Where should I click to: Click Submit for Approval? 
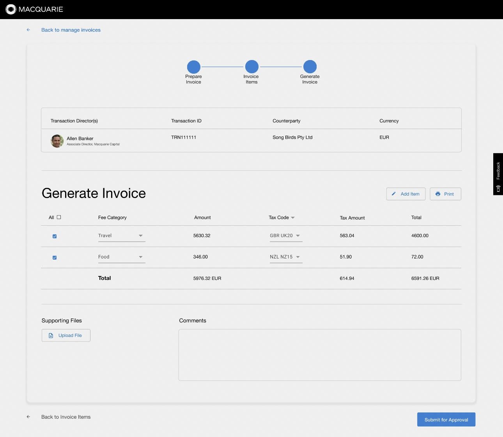pyautogui.click(x=446, y=419)
